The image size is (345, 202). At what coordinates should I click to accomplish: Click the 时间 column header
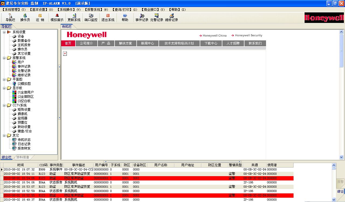(20, 165)
